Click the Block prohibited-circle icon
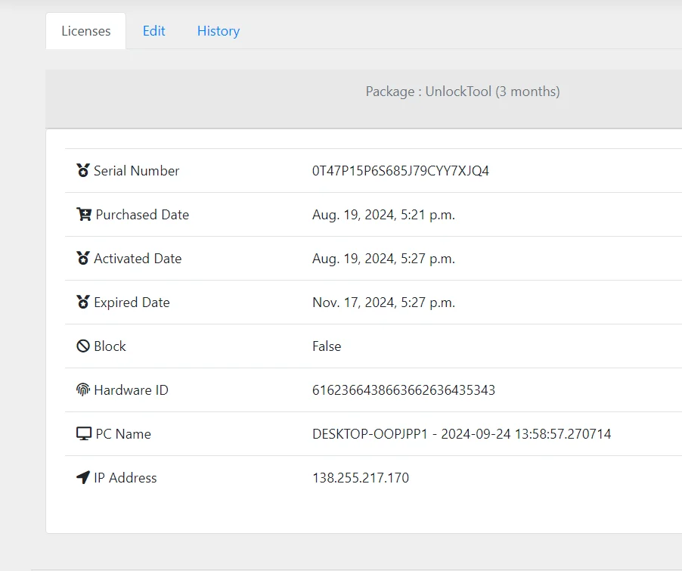 [83, 346]
